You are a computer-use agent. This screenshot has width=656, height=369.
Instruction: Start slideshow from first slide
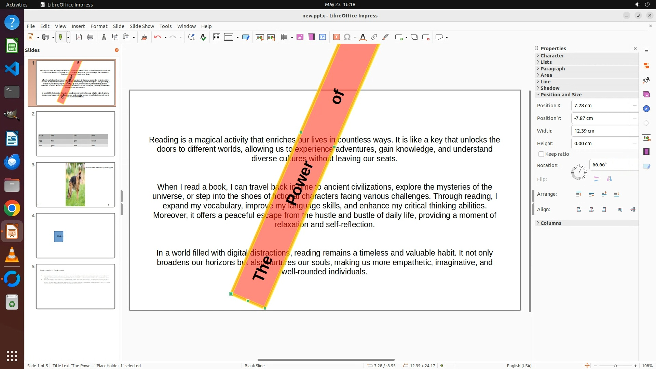[259, 37]
